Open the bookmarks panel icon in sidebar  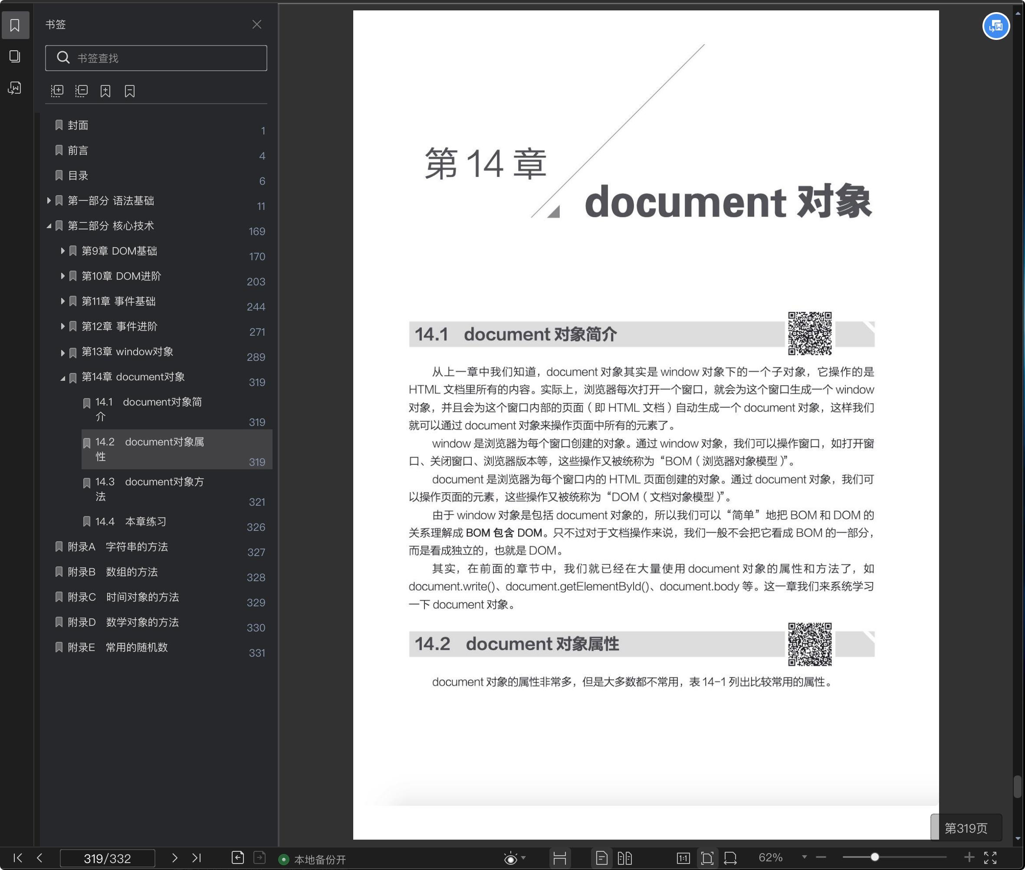pos(15,25)
